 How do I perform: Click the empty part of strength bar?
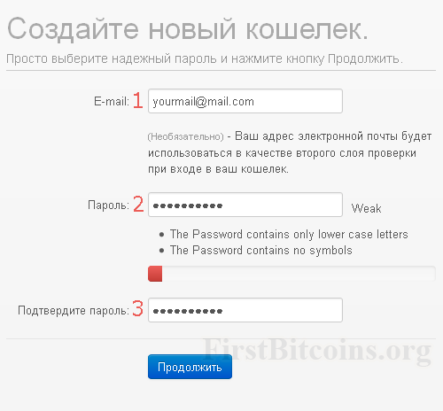coord(299,274)
